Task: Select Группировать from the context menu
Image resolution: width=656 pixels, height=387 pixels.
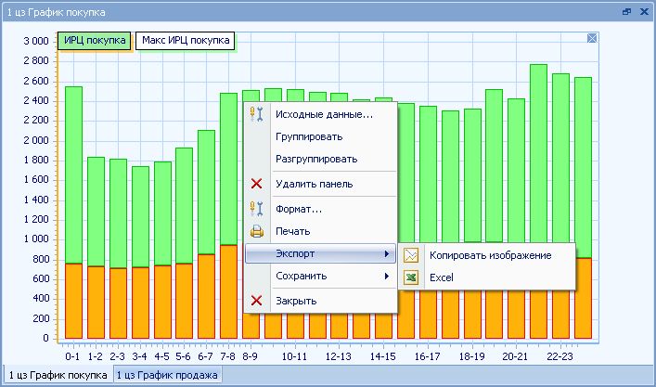Action: [308, 136]
